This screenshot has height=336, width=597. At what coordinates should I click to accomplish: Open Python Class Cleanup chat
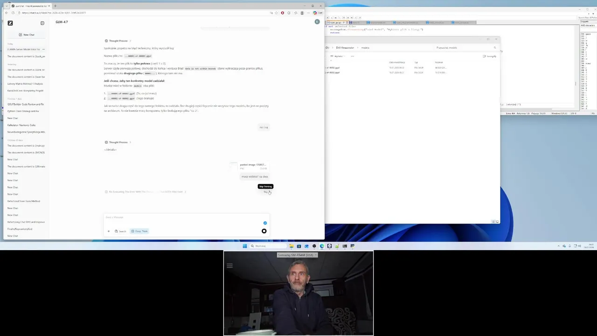click(x=23, y=111)
